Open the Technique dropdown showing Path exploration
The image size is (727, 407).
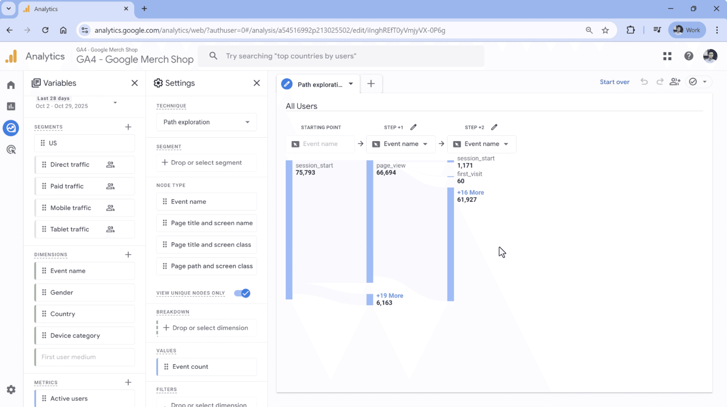coord(206,122)
